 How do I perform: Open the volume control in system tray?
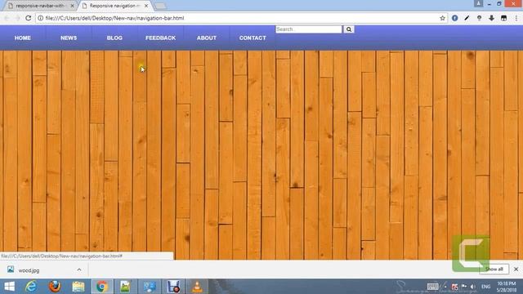tap(472, 287)
